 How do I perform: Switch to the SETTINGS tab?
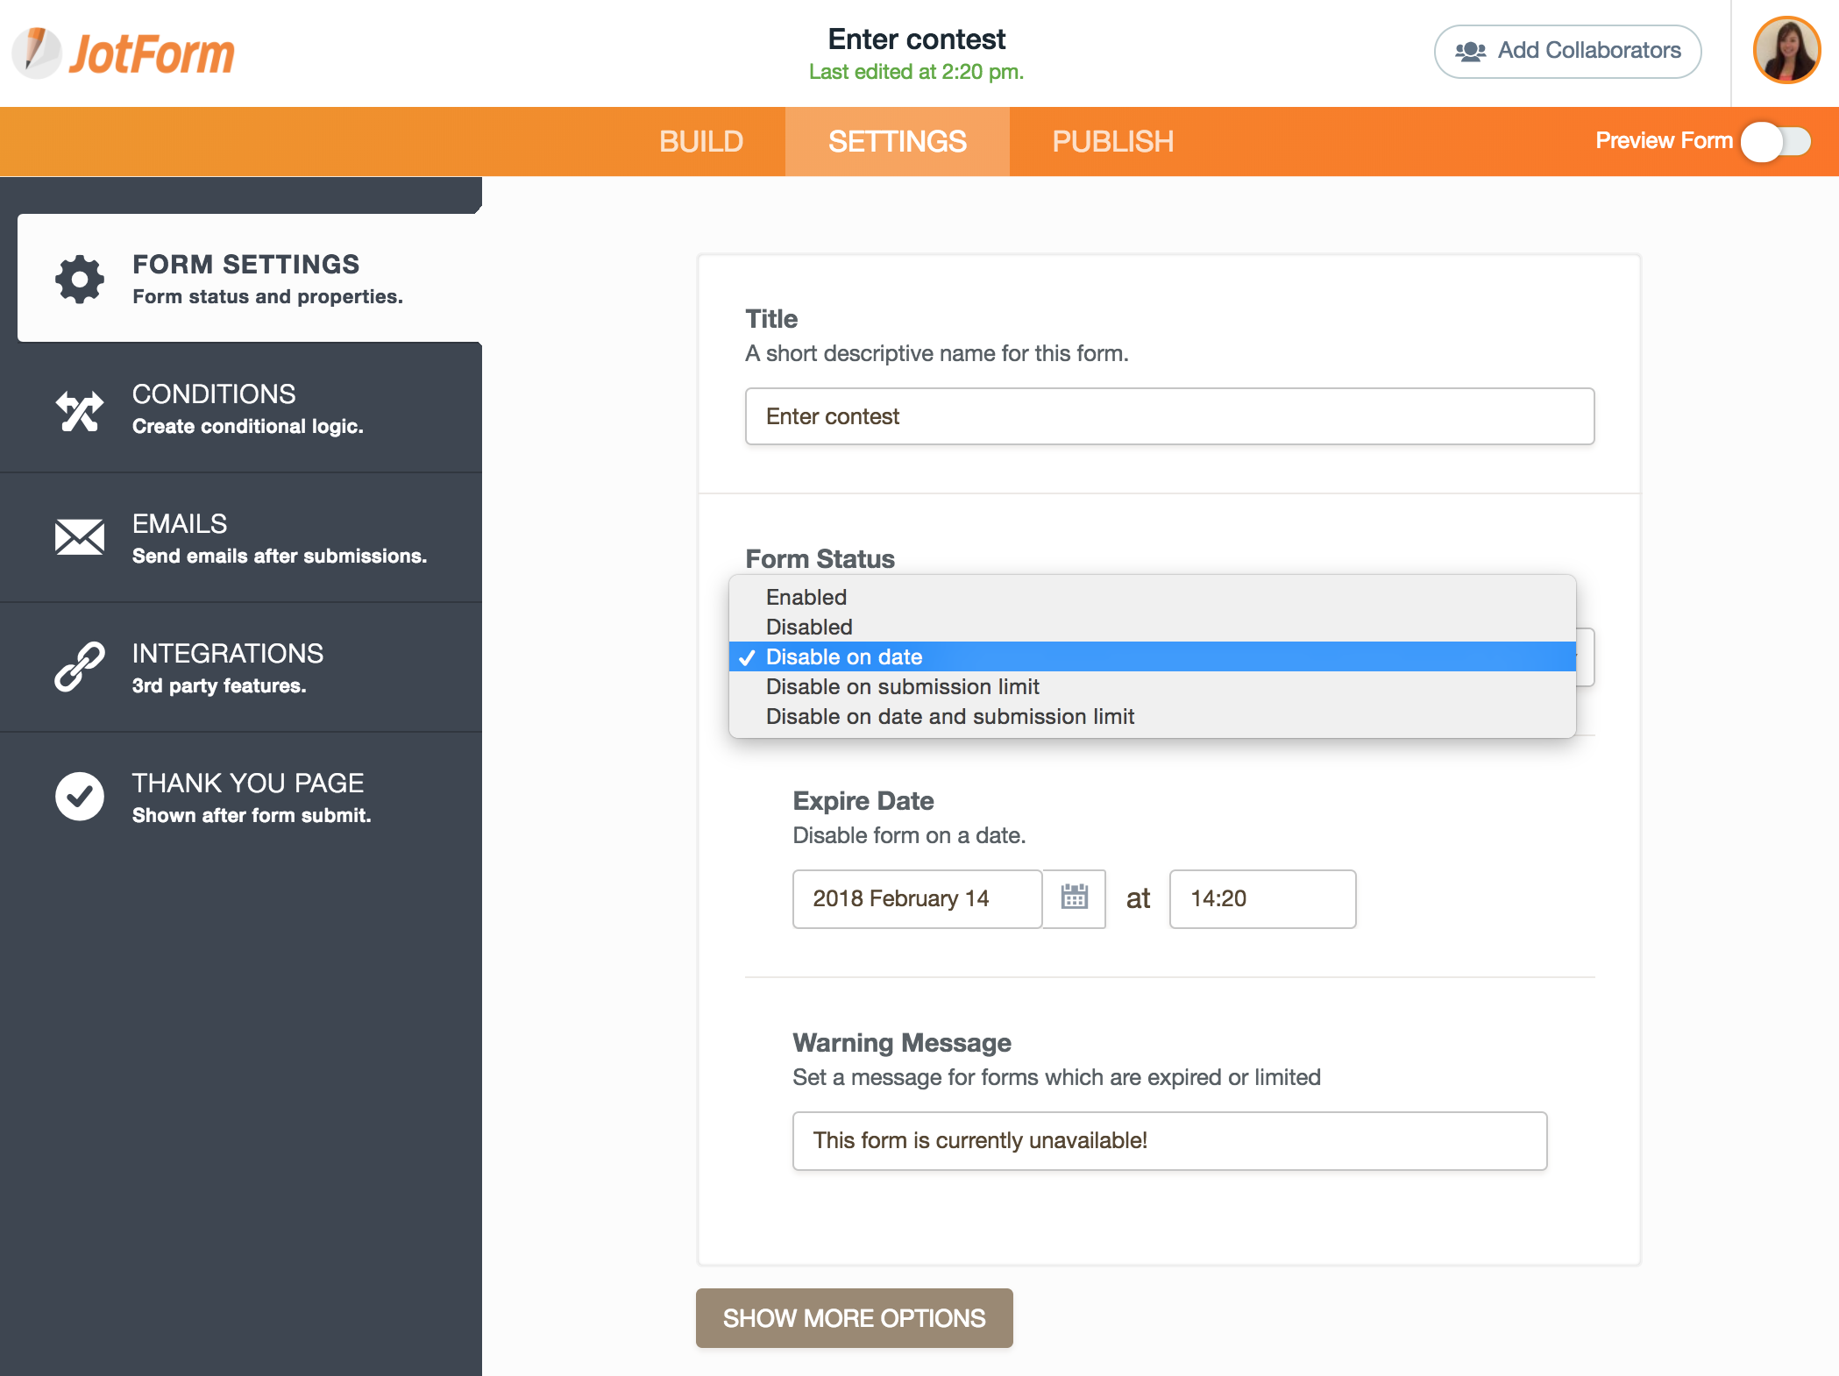(898, 141)
